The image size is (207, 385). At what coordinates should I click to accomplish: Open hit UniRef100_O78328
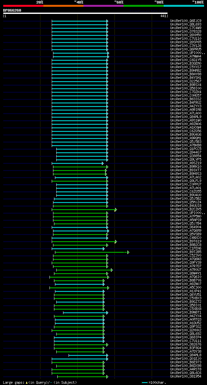click(186, 32)
